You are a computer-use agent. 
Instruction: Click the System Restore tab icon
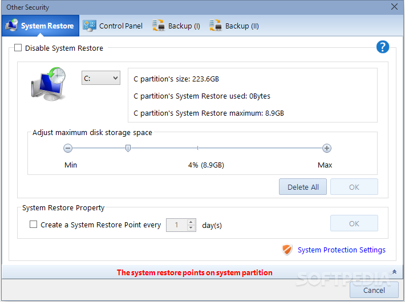11,25
